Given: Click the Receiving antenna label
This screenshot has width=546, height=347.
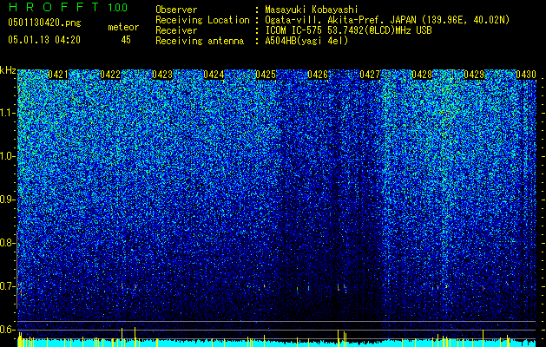Looking at the screenshot, I should pos(200,41).
